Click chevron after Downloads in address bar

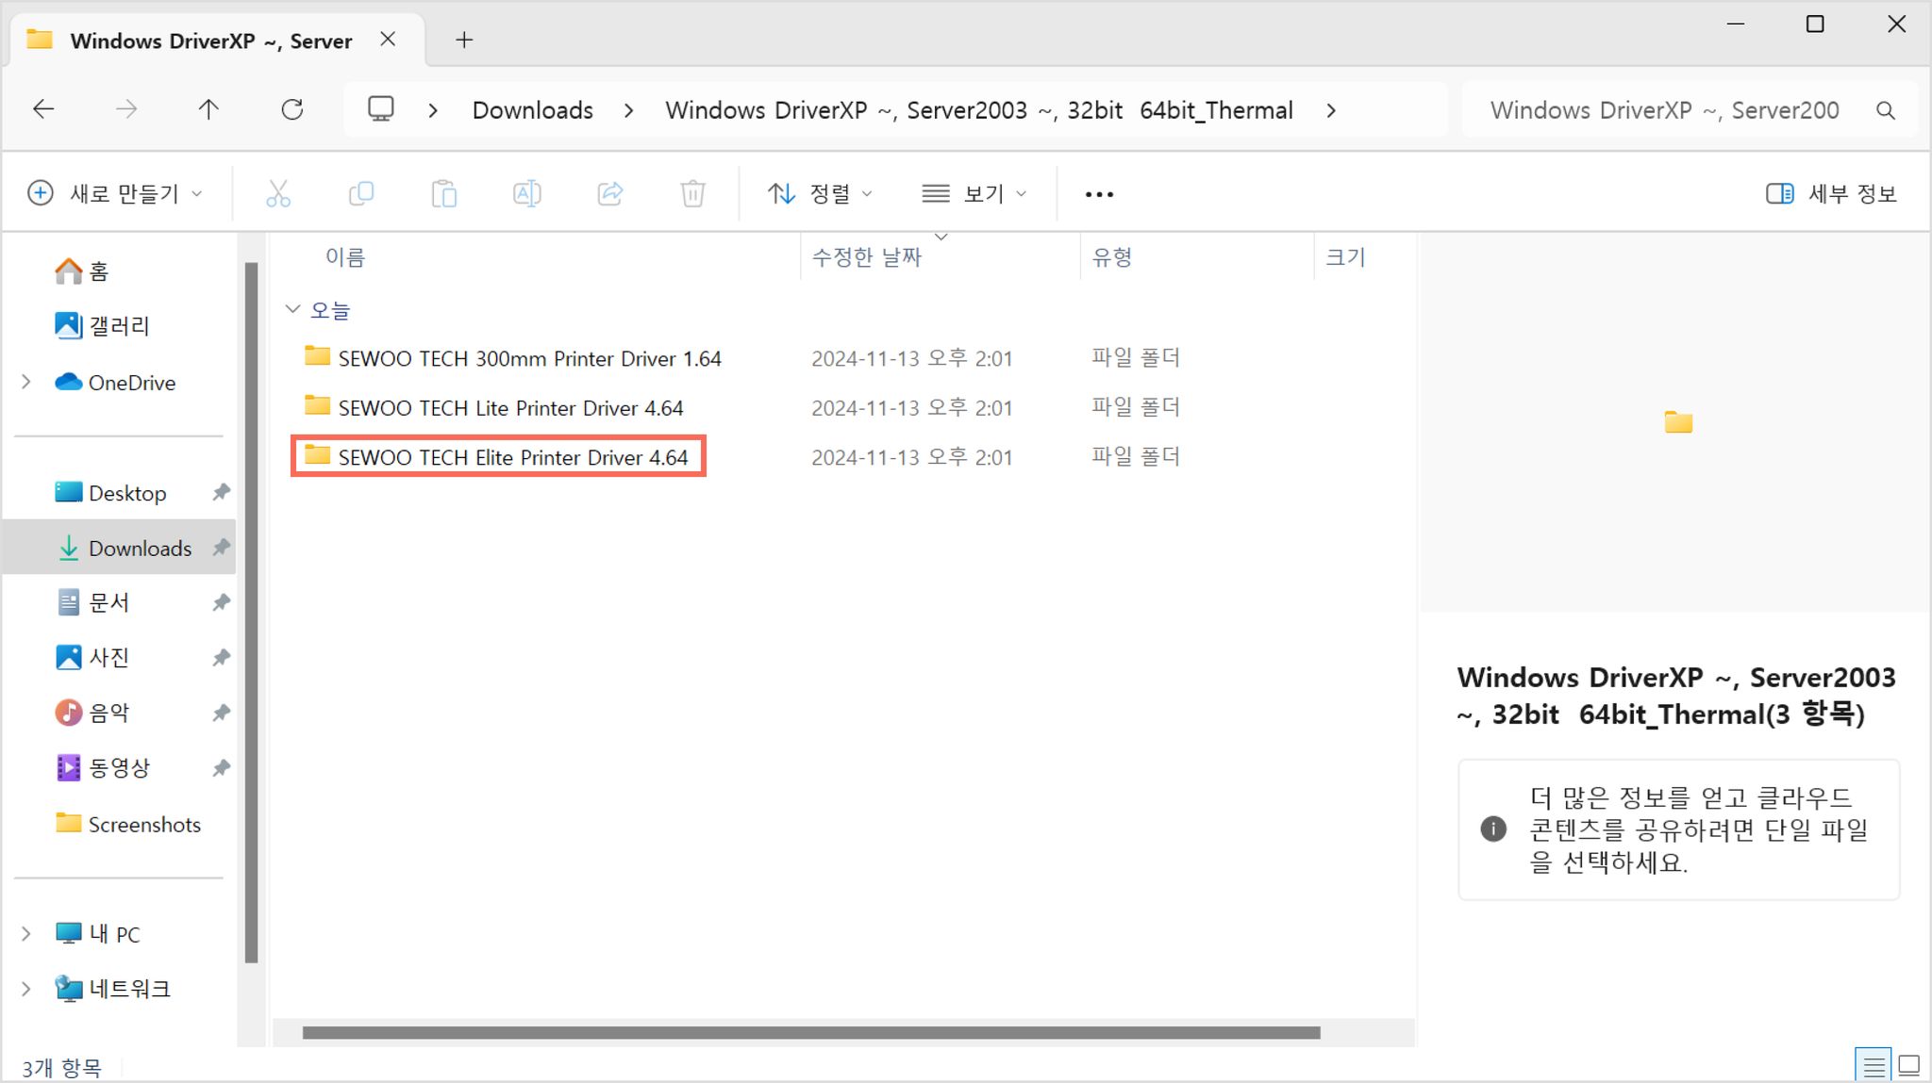pyautogui.click(x=629, y=110)
